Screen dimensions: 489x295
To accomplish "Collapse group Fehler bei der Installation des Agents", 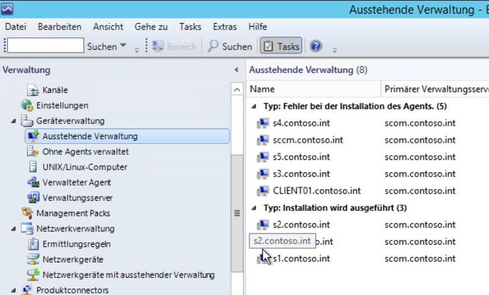I will coord(254,106).
